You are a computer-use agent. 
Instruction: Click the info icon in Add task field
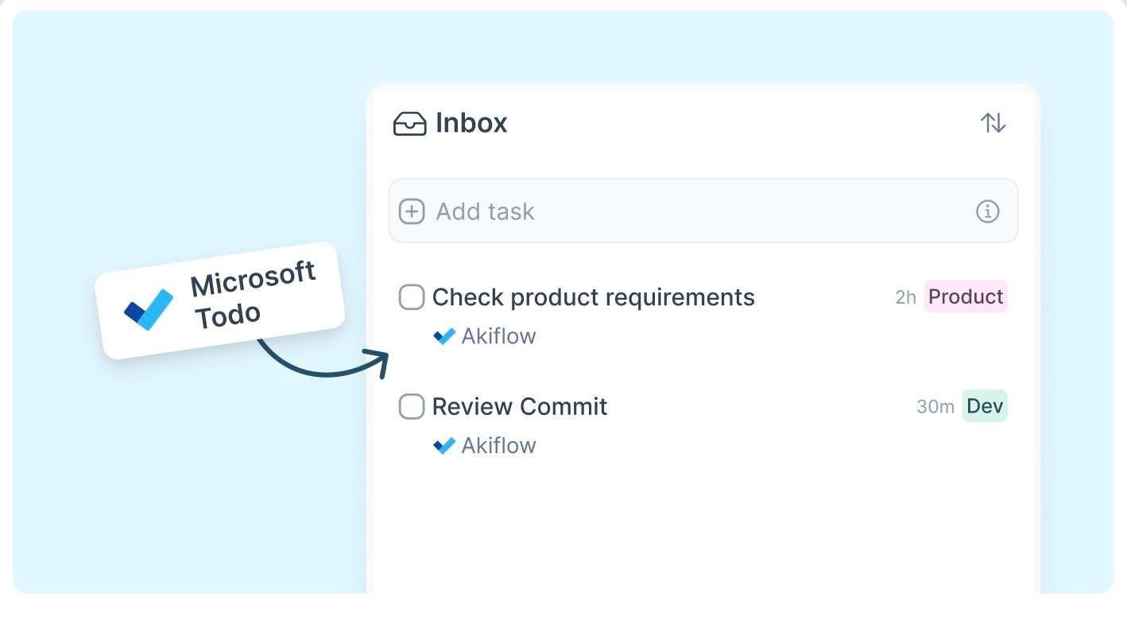987,211
